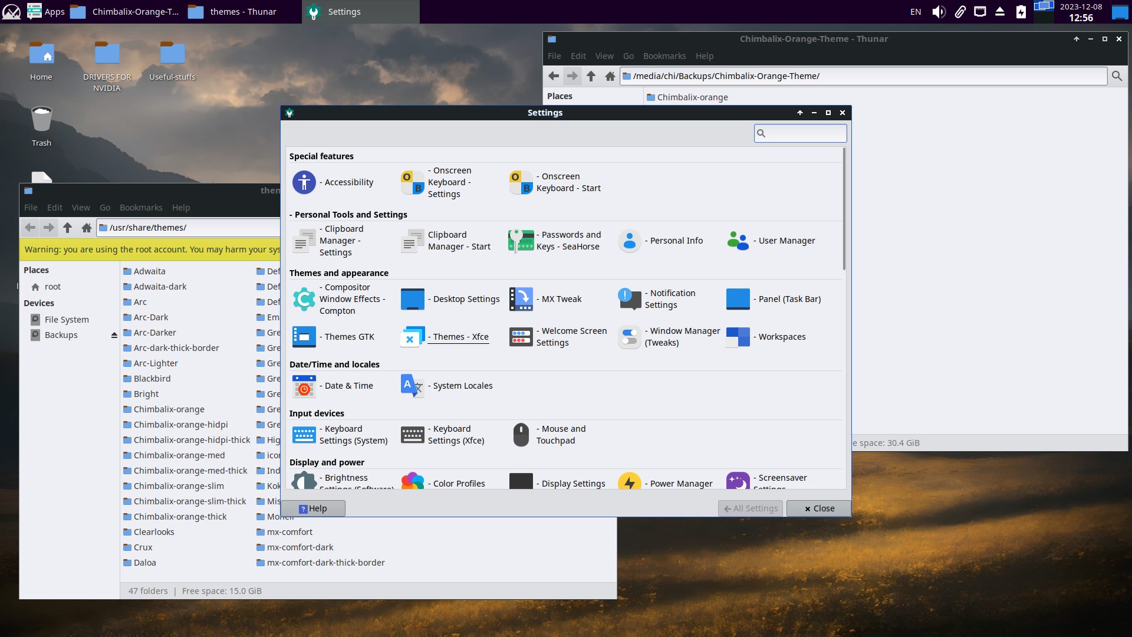Open the Go menu in Chimbalix-Orange-Theme Thunar

point(628,56)
